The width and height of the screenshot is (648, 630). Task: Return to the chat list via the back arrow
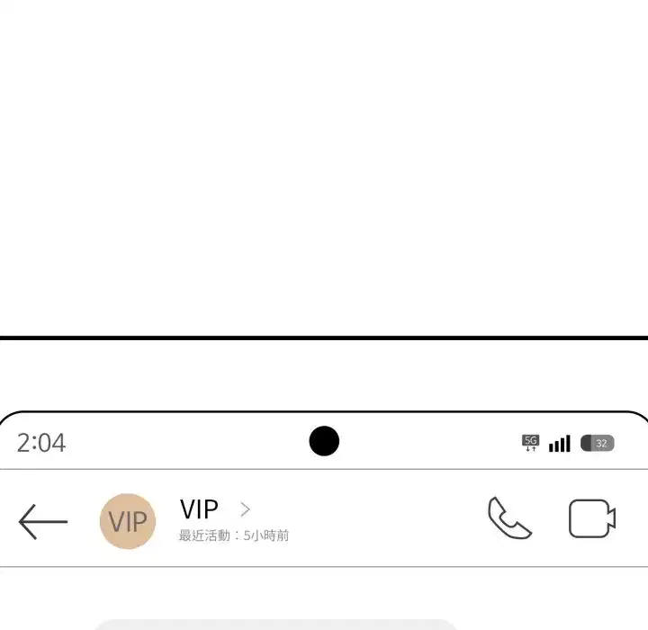point(43,522)
